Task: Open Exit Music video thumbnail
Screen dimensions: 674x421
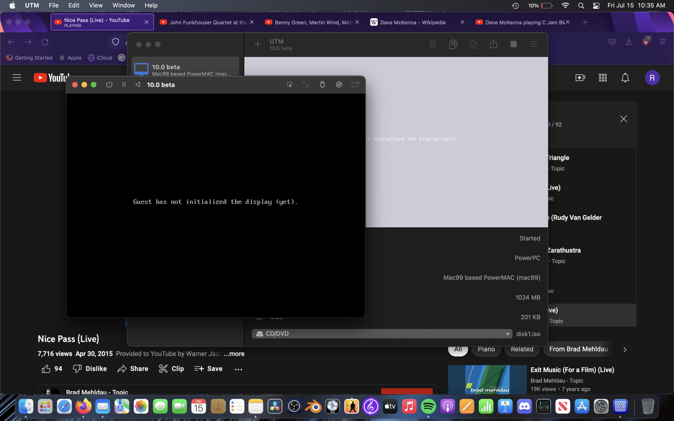Action: click(487, 379)
